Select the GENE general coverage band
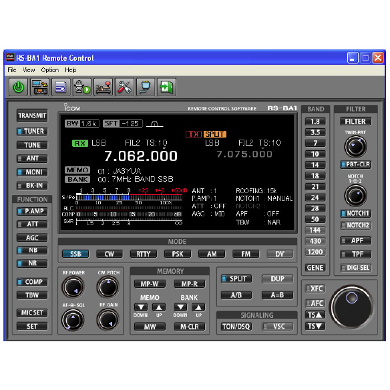Image resolution: width=390 pixels, height=390 pixels. [315, 268]
